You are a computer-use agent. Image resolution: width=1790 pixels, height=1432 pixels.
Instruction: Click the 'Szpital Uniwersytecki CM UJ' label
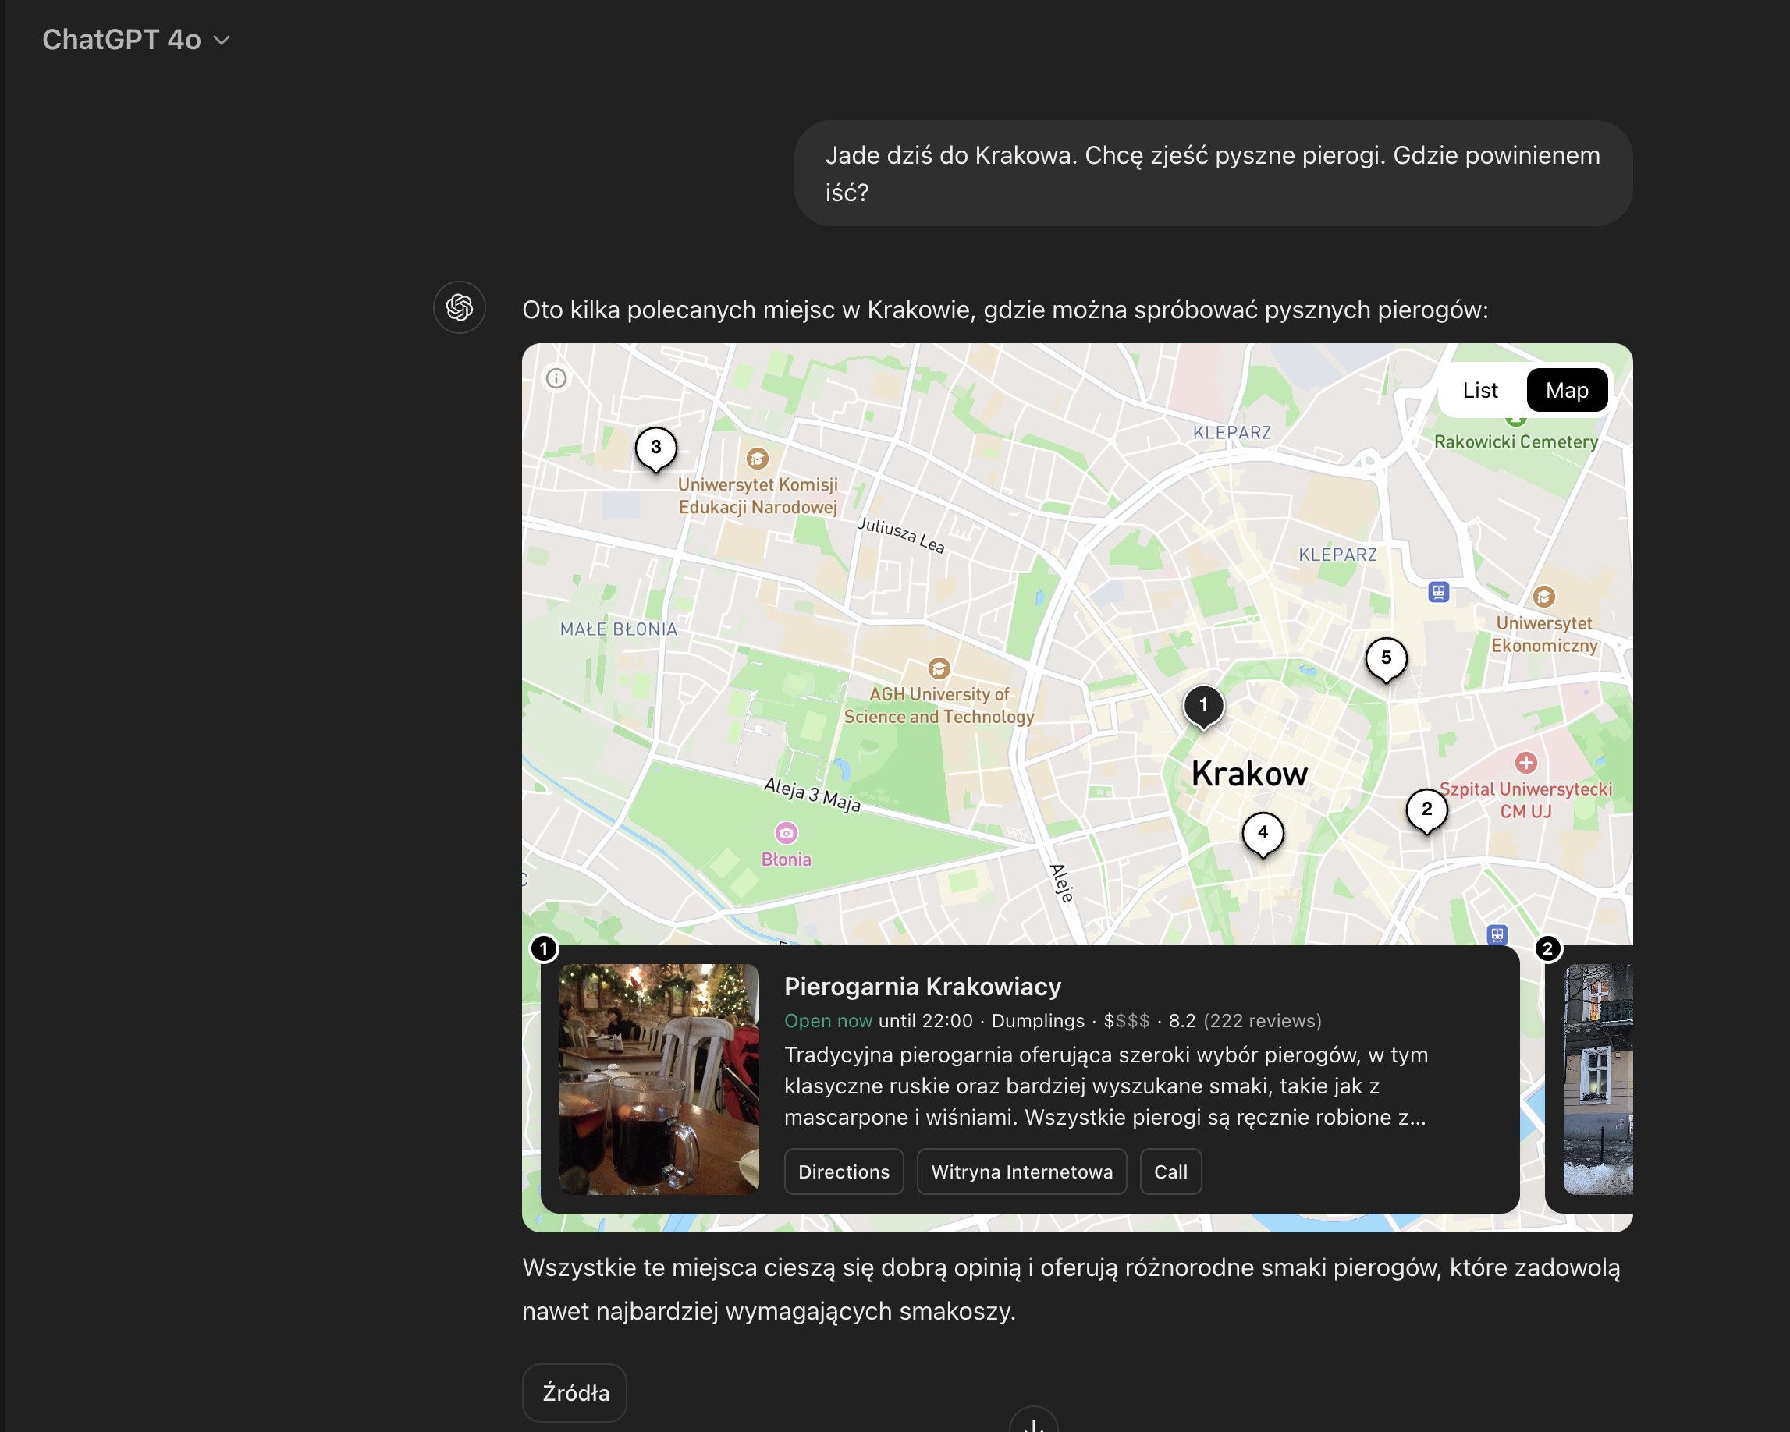tap(1525, 799)
